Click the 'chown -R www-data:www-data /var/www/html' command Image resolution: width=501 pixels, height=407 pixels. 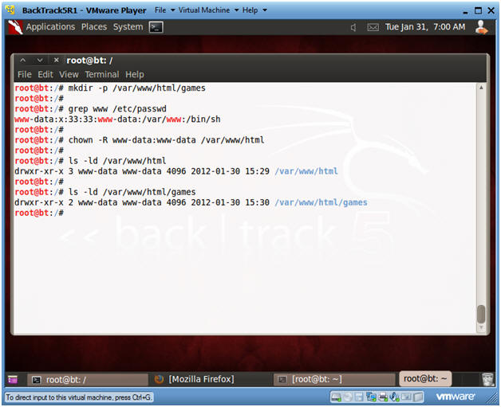(166, 140)
